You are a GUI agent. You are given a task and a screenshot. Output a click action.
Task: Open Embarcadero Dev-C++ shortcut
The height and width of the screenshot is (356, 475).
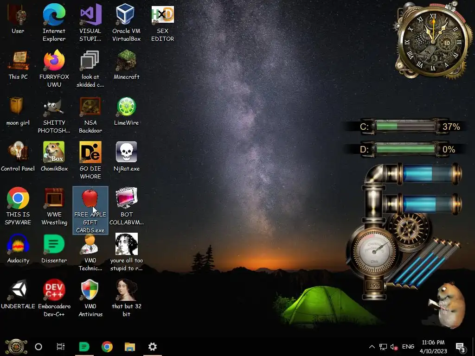click(54, 298)
